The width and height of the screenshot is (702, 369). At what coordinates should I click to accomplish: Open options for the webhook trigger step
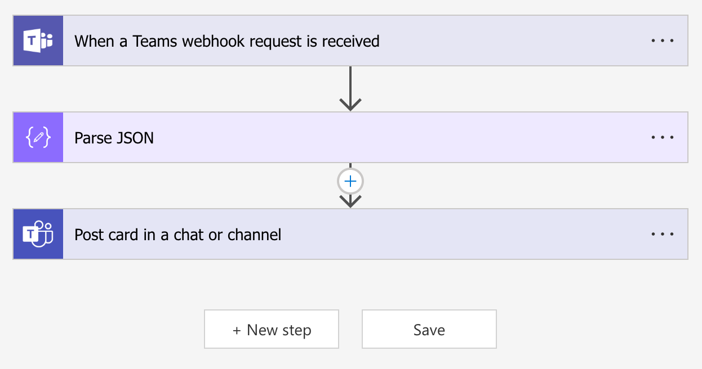coord(663,40)
